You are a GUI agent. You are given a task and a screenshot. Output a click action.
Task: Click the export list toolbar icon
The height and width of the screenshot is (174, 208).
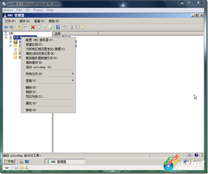click(x=50, y=27)
